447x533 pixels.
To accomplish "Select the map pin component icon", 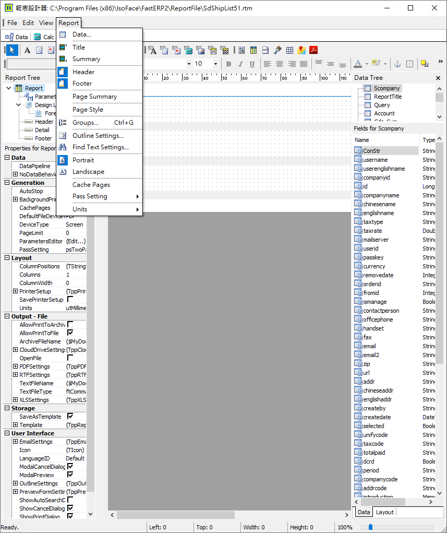I will [x=301, y=50].
